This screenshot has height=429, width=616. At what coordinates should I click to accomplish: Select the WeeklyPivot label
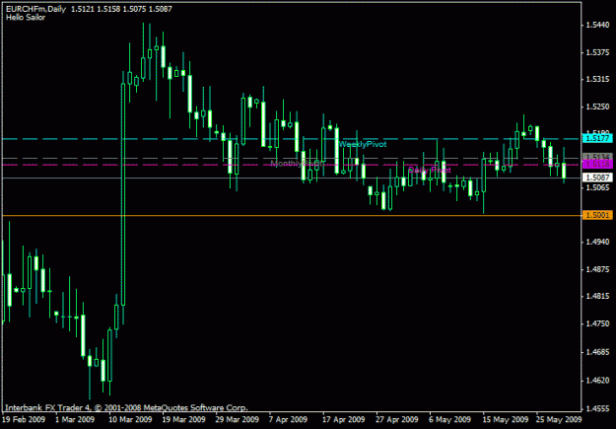[363, 144]
